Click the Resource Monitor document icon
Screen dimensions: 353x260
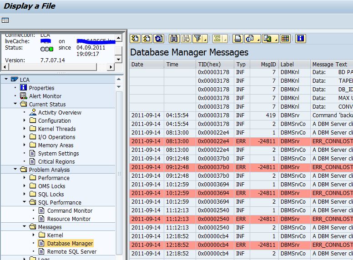pos(41,219)
